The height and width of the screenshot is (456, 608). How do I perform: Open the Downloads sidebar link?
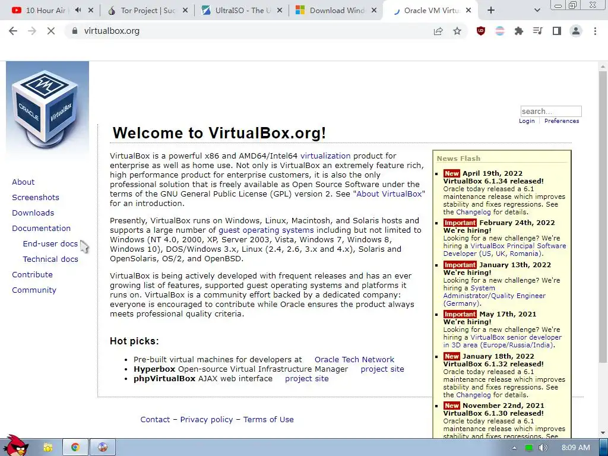(33, 213)
